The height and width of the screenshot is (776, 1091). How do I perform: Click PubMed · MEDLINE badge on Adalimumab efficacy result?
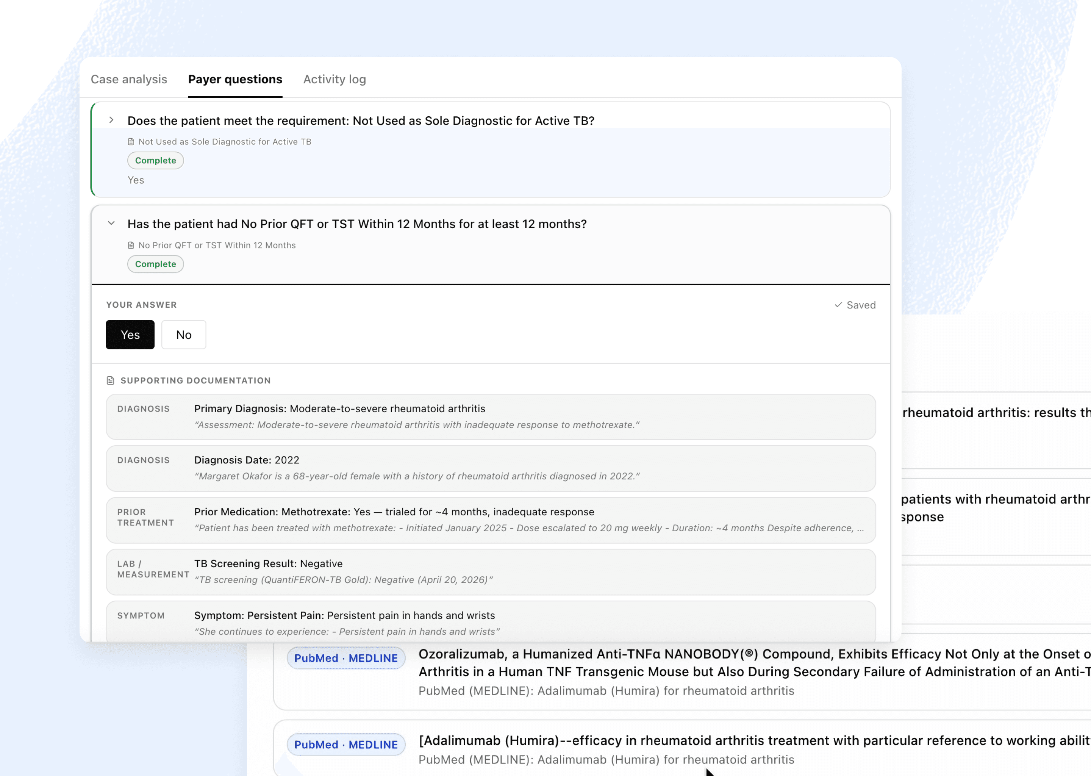click(346, 745)
